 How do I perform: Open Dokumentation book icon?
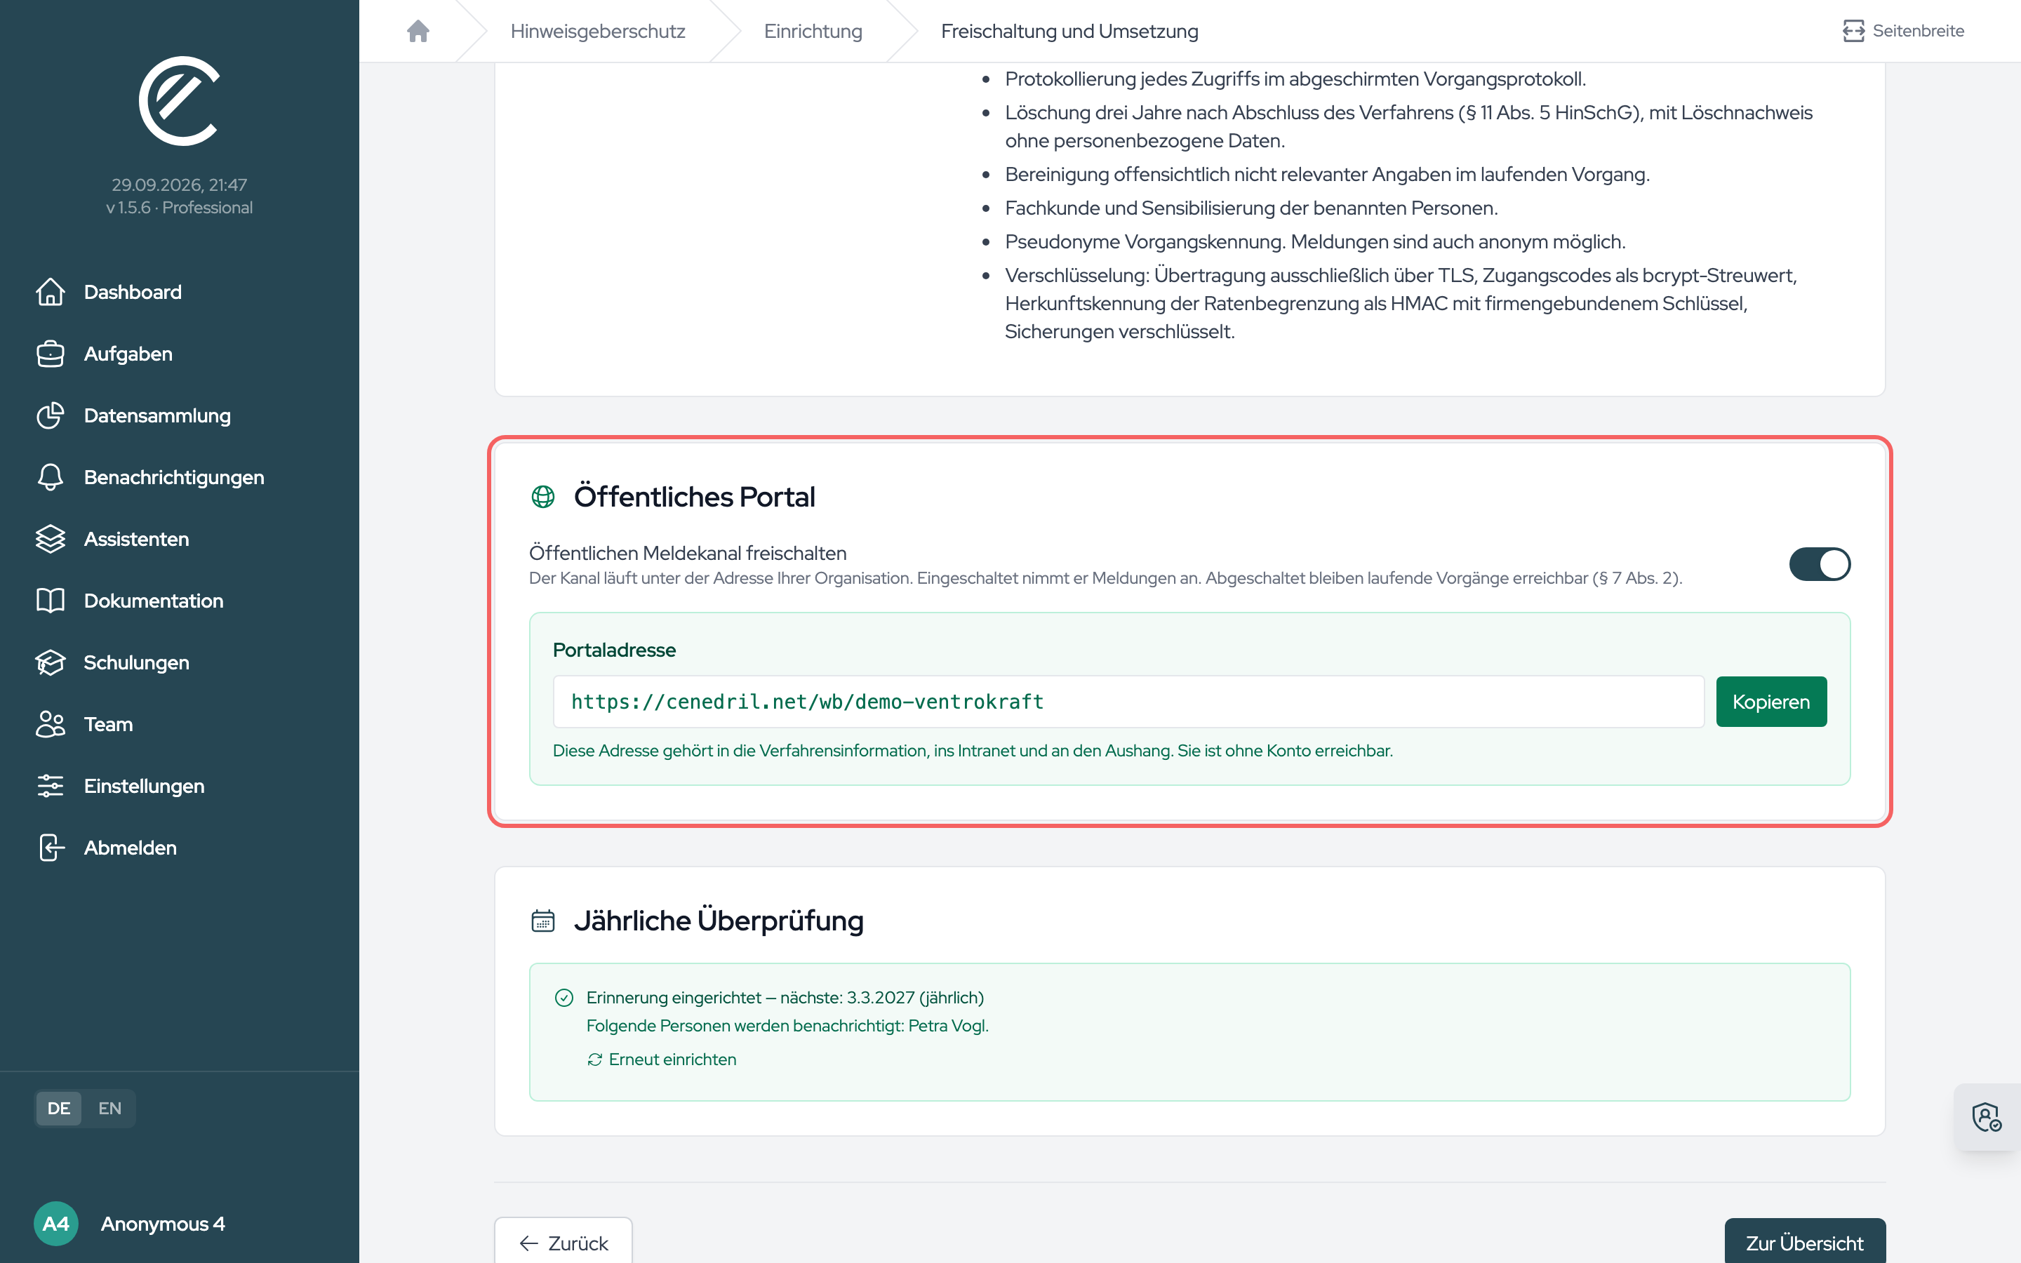point(50,601)
